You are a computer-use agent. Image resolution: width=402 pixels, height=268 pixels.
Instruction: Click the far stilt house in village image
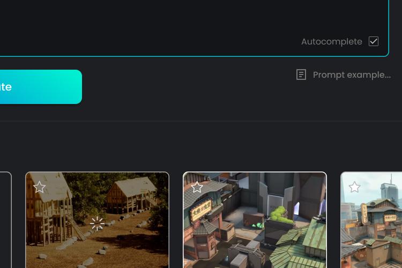click(x=131, y=196)
